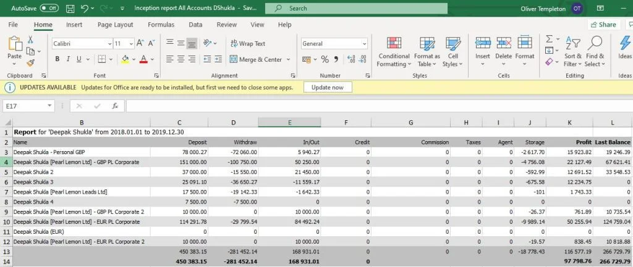Click the formula bar input

click(x=379, y=106)
